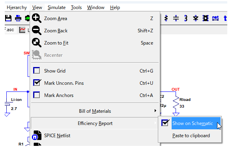Select the resistor component tool
232x151 pixels.
click(166, 19)
